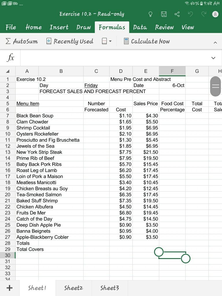Click the AutoSum sigma button
This screenshot has width=222, height=296.
tap(21, 41)
